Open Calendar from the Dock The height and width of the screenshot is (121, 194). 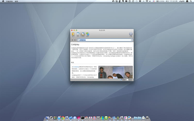(87, 118)
